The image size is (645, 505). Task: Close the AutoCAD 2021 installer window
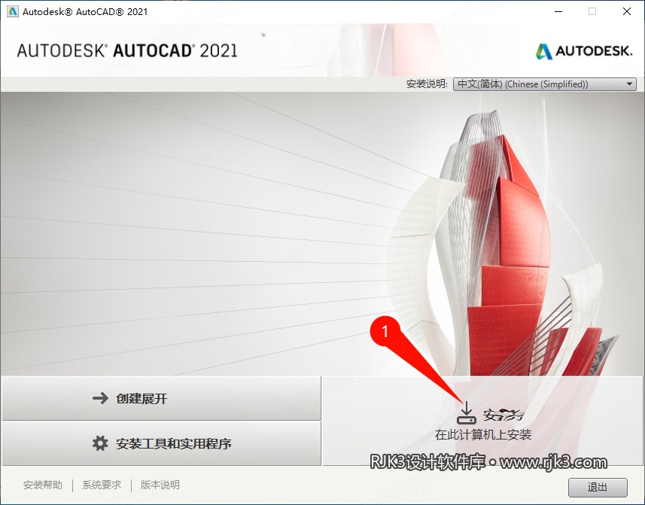(x=627, y=11)
